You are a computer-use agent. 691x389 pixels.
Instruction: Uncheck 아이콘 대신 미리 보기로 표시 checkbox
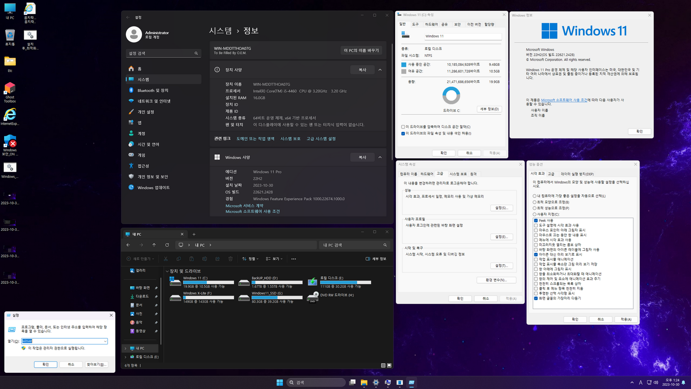point(536,254)
